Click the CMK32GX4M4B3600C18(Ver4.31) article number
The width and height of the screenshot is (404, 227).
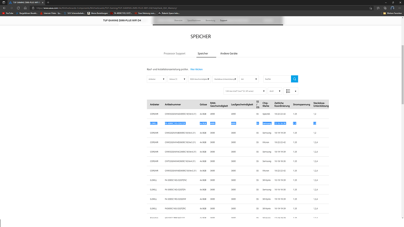click(x=180, y=133)
